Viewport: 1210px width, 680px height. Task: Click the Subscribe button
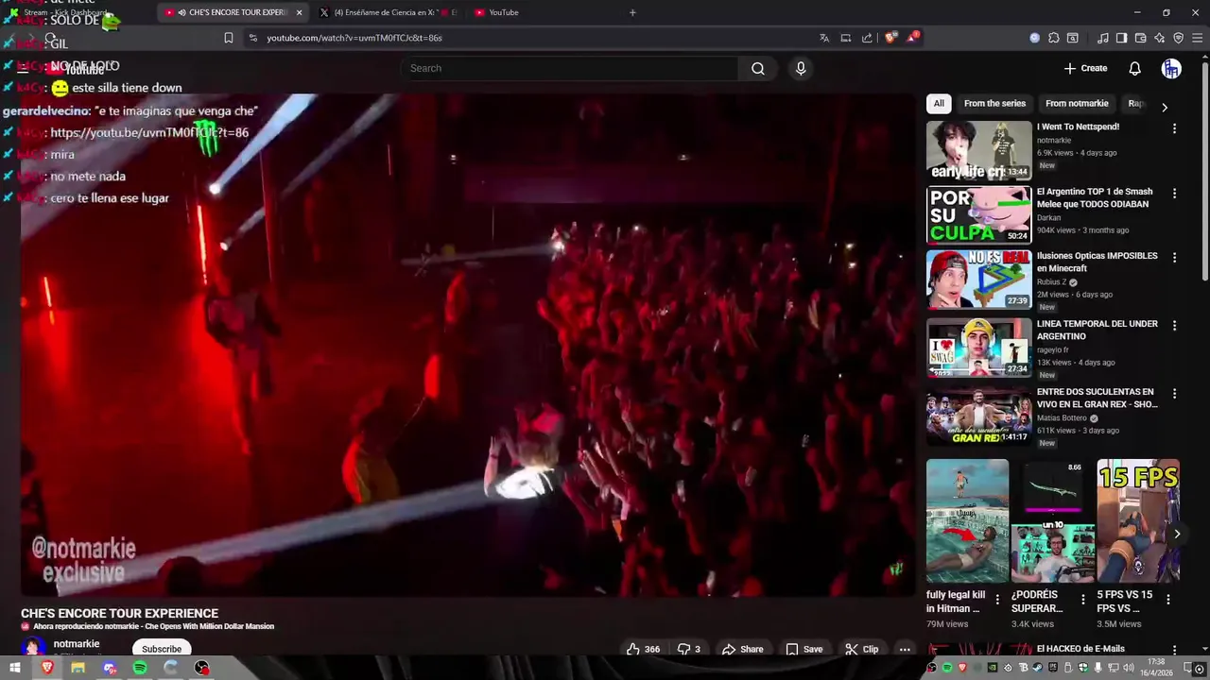(x=162, y=649)
